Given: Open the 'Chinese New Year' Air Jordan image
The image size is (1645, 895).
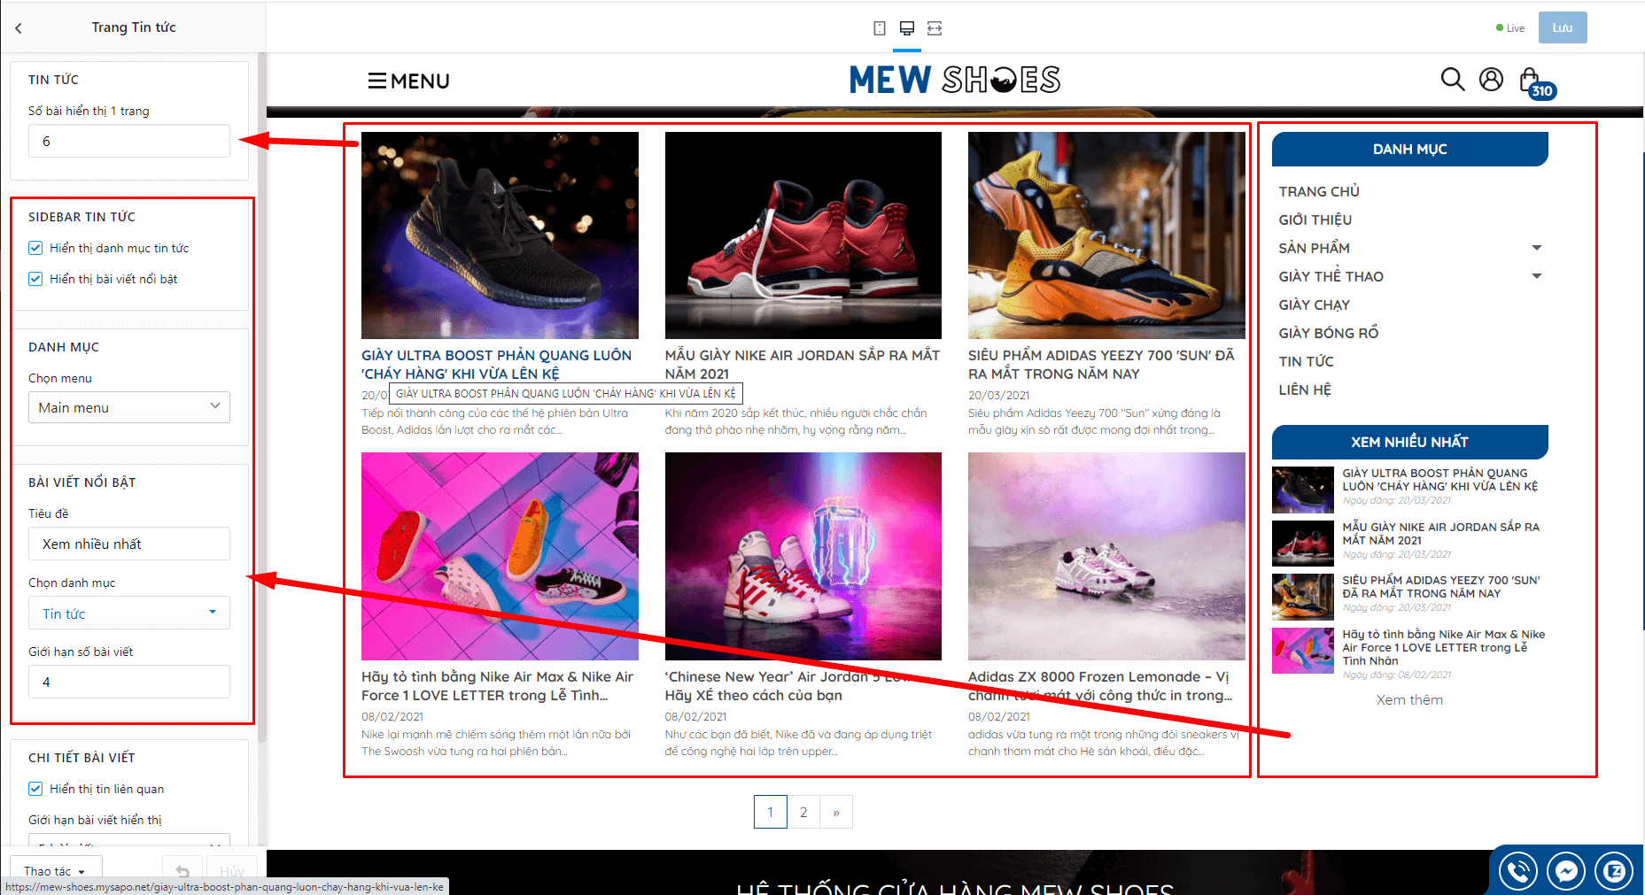Looking at the screenshot, I should point(803,556).
